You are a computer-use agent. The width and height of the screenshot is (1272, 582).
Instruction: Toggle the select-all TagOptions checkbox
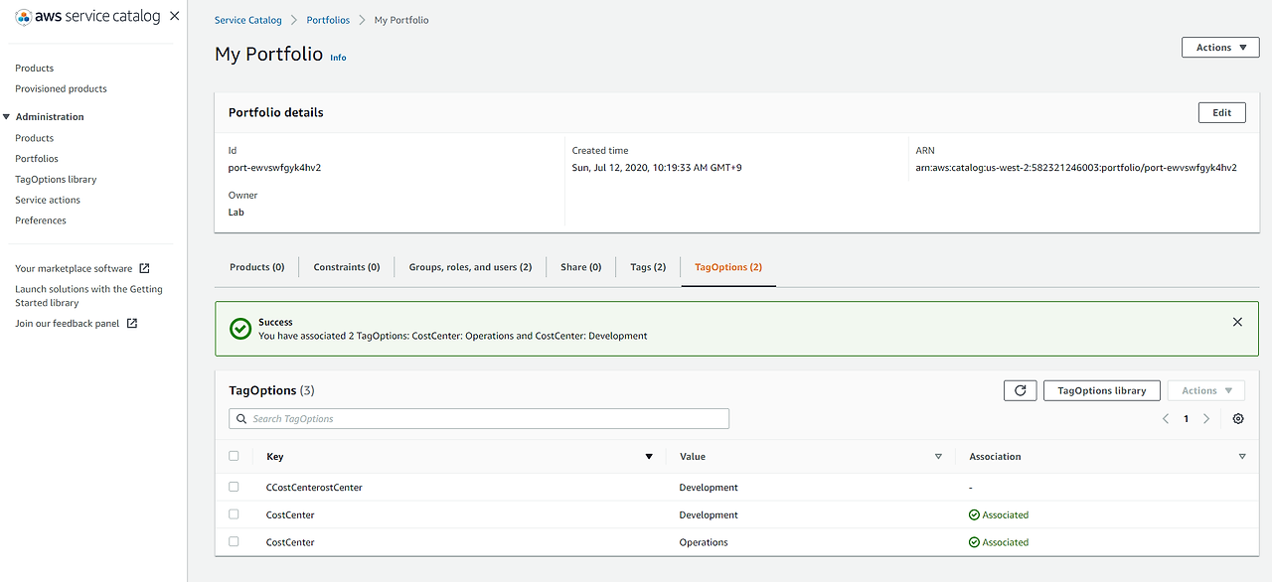pos(234,456)
